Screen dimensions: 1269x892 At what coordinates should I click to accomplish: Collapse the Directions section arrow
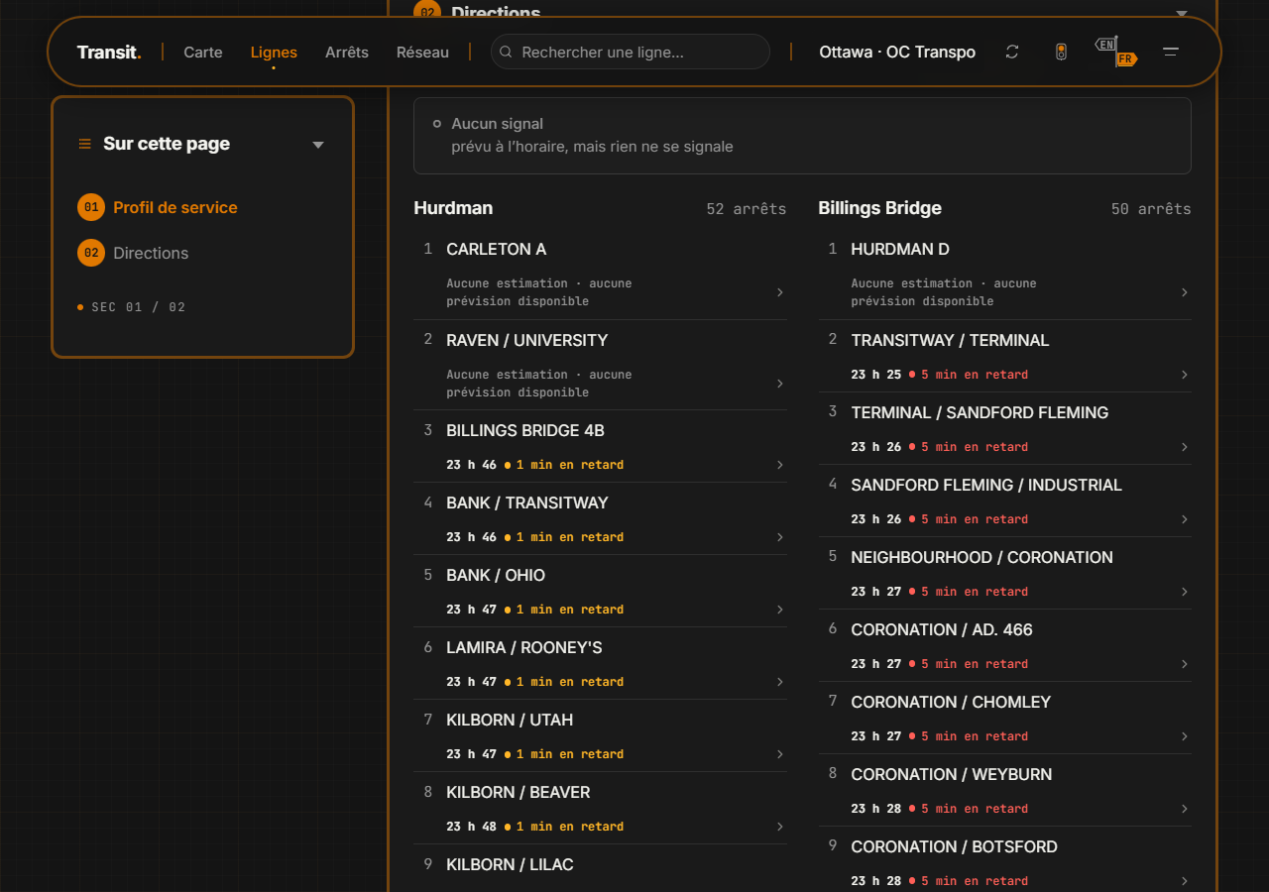click(x=1181, y=14)
